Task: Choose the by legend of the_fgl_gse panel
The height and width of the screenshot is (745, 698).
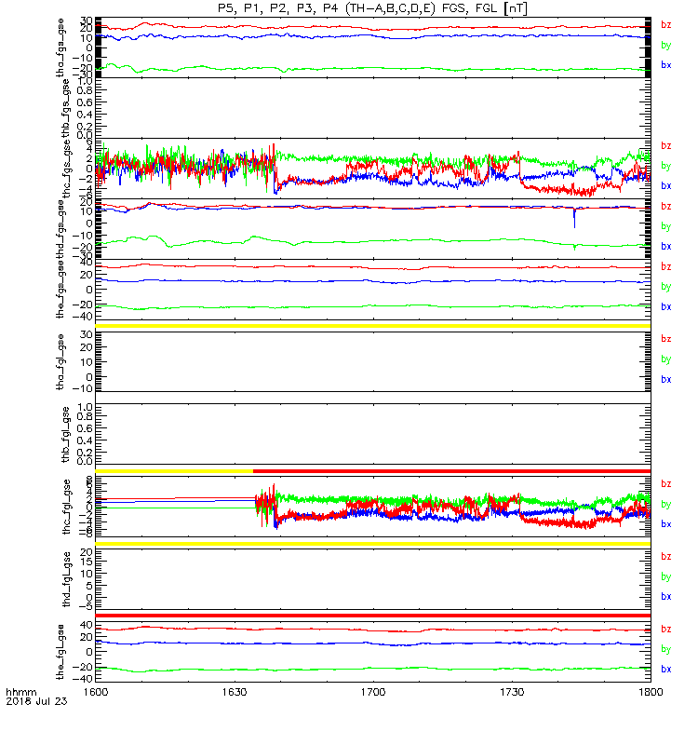Action: coord(666,649)
